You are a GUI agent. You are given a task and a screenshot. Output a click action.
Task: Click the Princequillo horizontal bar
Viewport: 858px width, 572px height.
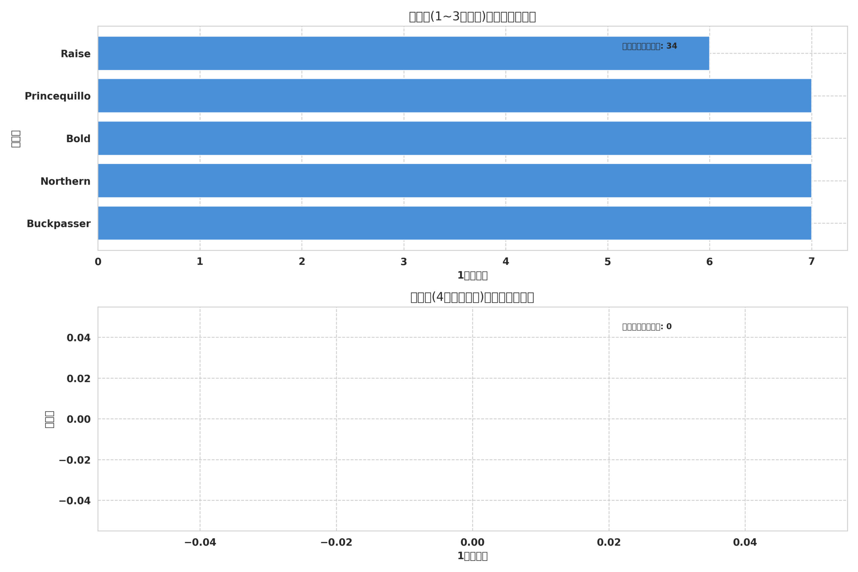[454, 96]
